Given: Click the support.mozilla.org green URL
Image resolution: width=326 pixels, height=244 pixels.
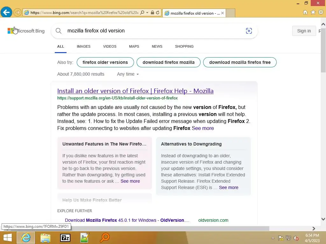Looking at the screenshot, I should 117,98.
